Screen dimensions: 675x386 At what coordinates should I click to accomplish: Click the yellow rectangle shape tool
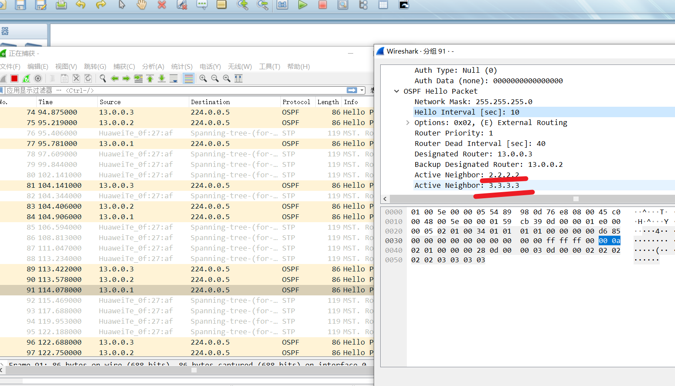tap(222, 5)
